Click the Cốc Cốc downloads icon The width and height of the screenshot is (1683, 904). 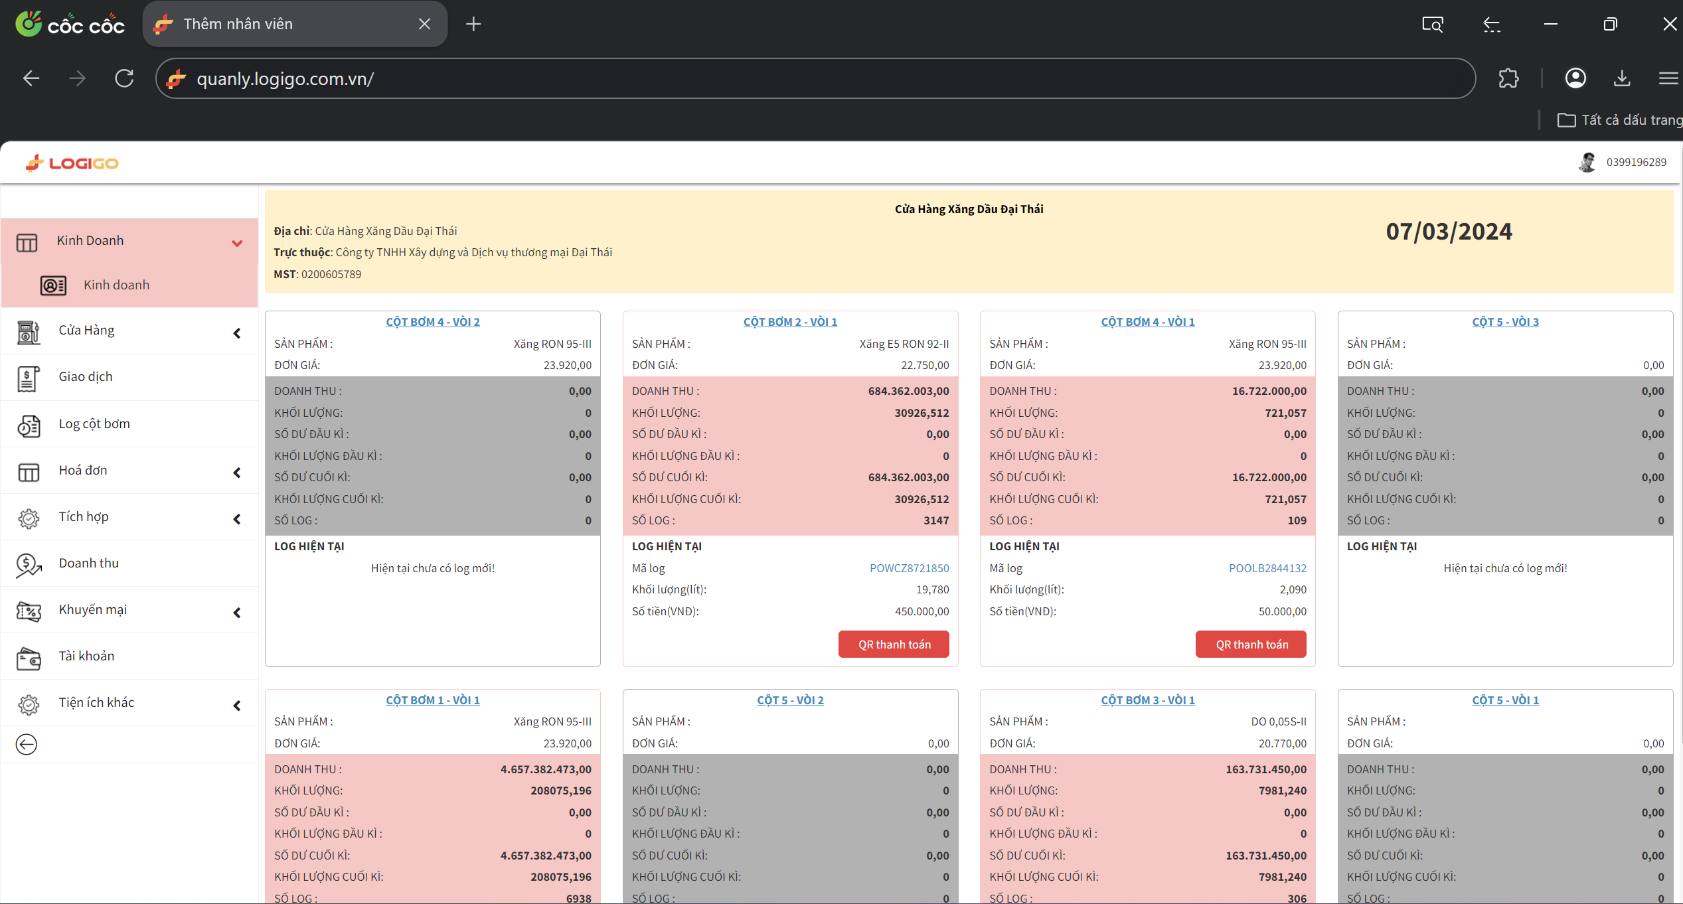[1622, 78]
